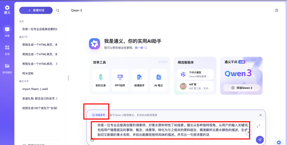287x145 pixels.
Task: Select the first carousel dot under banner
Action: [x=239, y=93]
